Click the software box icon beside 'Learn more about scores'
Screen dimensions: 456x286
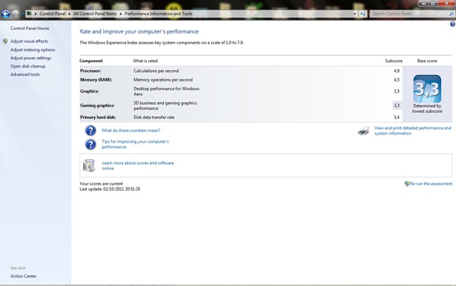click(x=89, y=165)
